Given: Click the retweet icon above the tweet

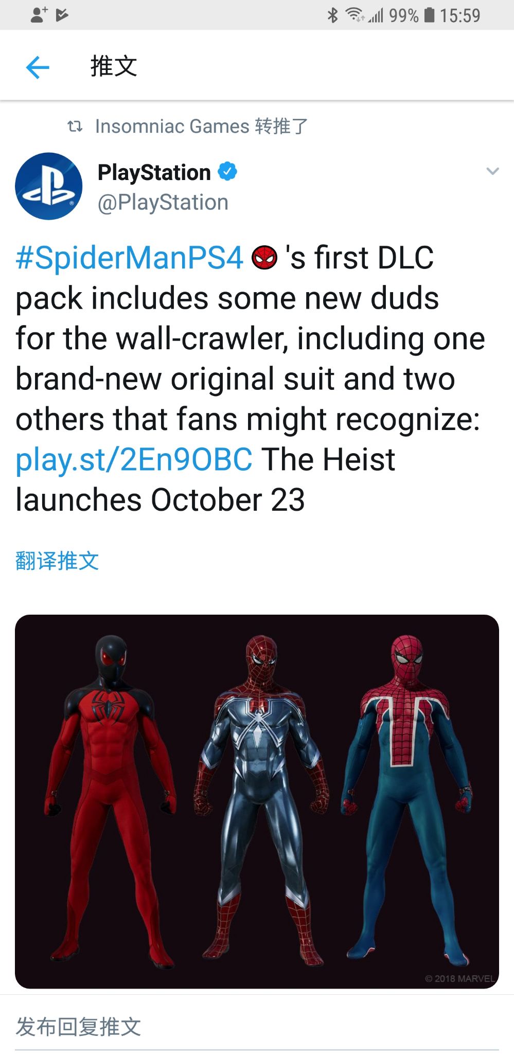Looking at the screenshot, I should coord(75,126).
